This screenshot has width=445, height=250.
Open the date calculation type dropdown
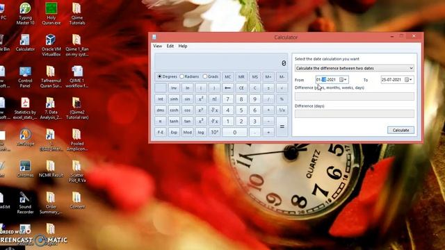pos(354,68)
